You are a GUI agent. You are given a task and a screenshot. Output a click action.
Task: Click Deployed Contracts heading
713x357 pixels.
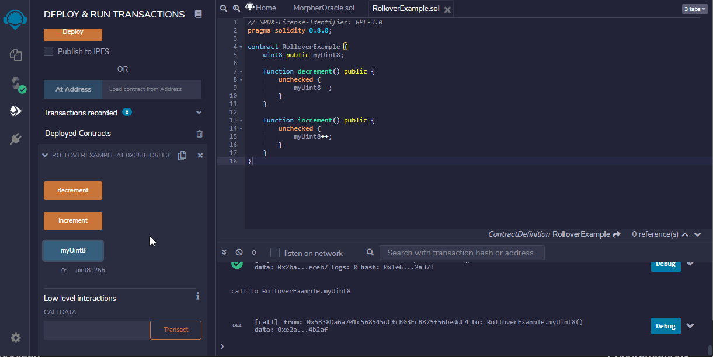78,134
